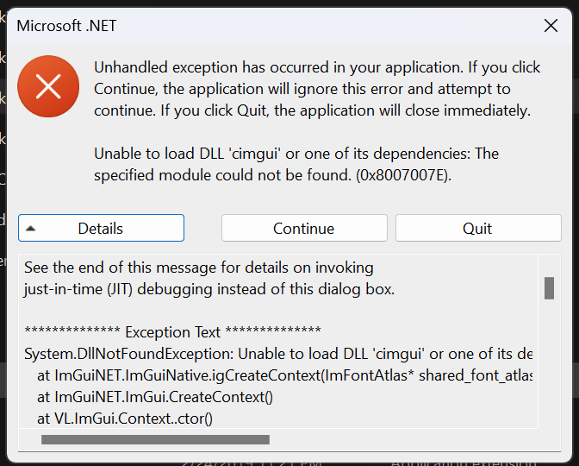Select the System.DllNotFoundException line
The height and width of the screenshot is (466, 579).
point(278,354)
